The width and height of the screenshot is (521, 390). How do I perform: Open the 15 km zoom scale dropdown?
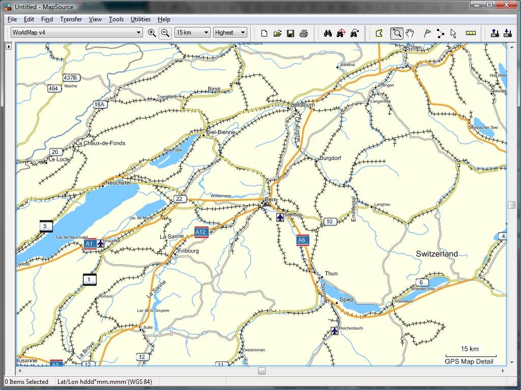coord(192,32)
